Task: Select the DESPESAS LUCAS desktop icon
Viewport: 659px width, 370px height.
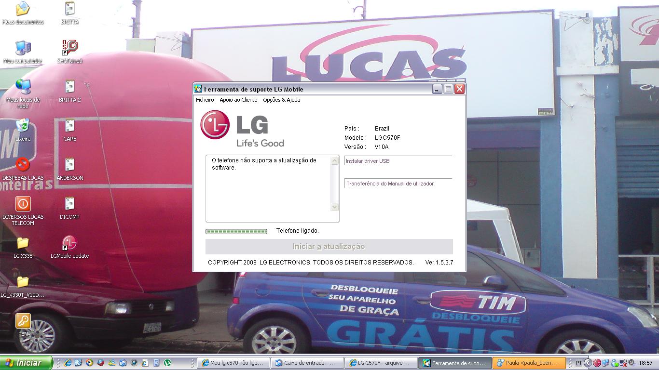Action: point(23,169)
